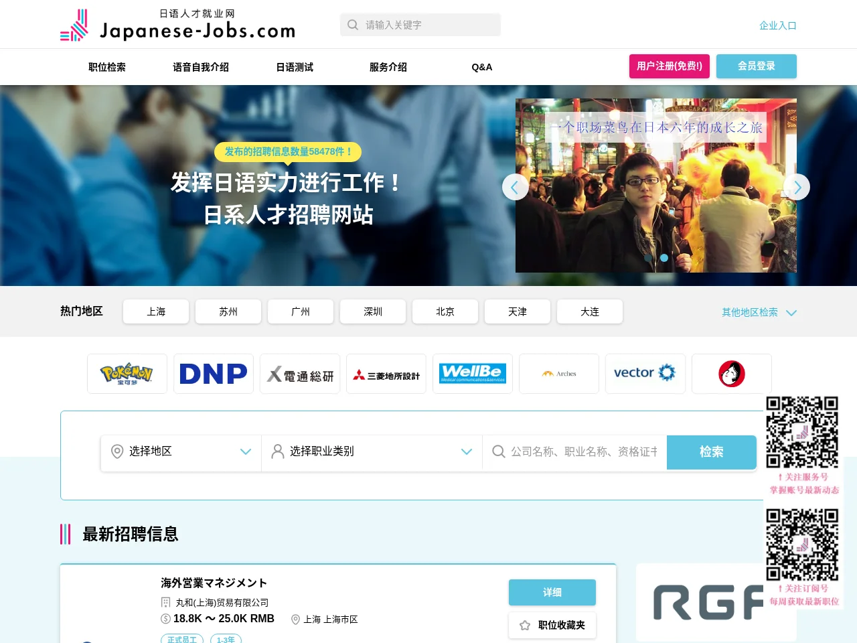Expand 其他地区检索 chevron

click(791, 313)
